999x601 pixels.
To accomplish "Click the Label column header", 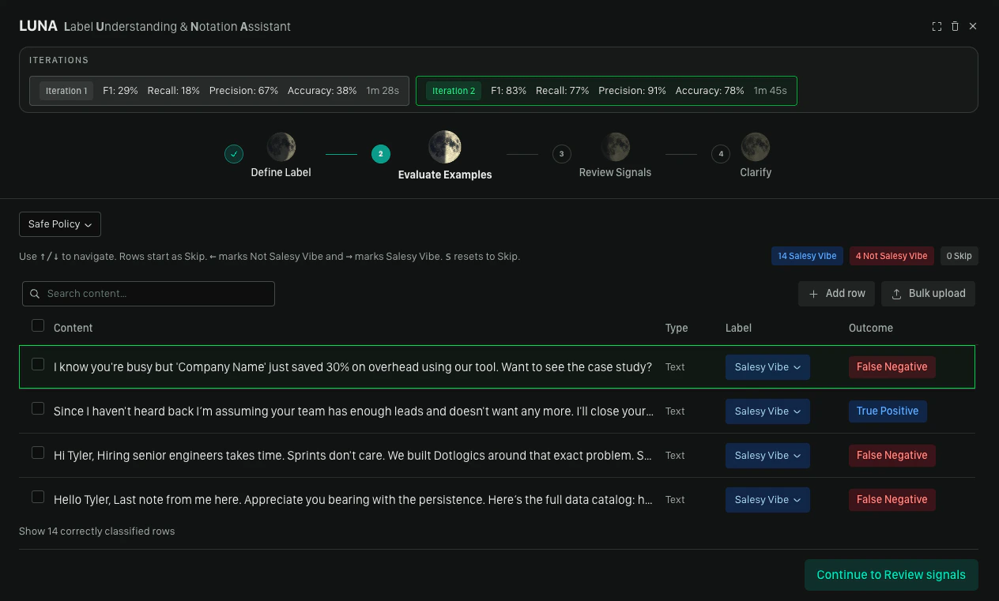I will [738, 328].
